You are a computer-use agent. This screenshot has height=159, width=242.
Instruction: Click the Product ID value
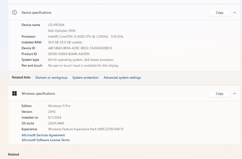(69, 54)
